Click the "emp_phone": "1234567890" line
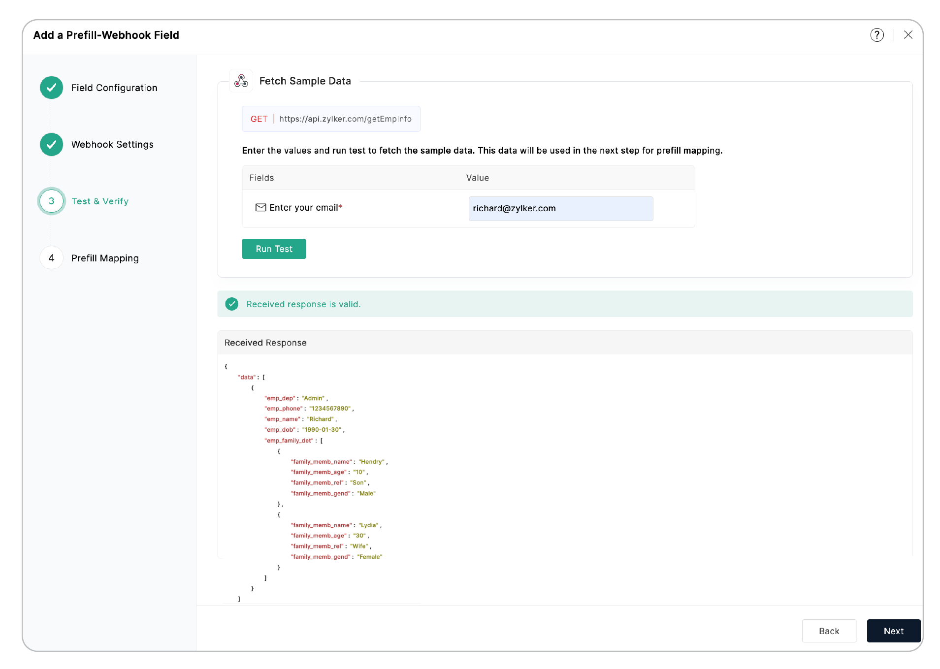The width and height of the screenshot is (940, 669). click(309, 409)
